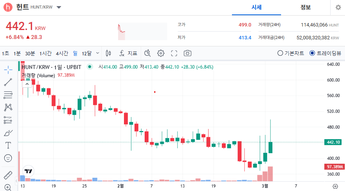Click the 3월 date label on time axis
345x191 pixels.
point(265,186)
